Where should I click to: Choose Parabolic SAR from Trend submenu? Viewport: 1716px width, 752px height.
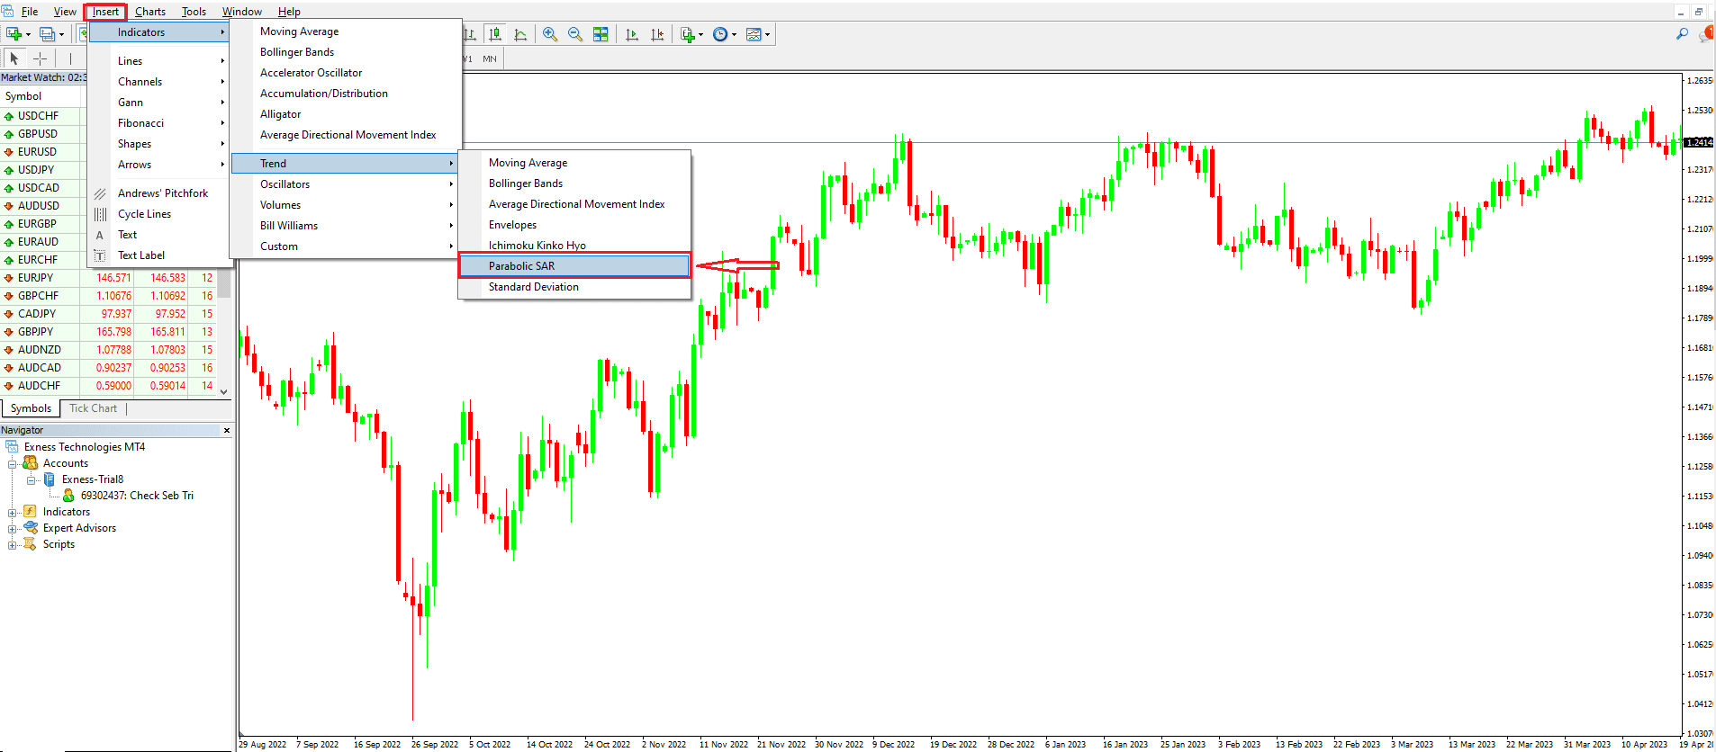point(574,265)
